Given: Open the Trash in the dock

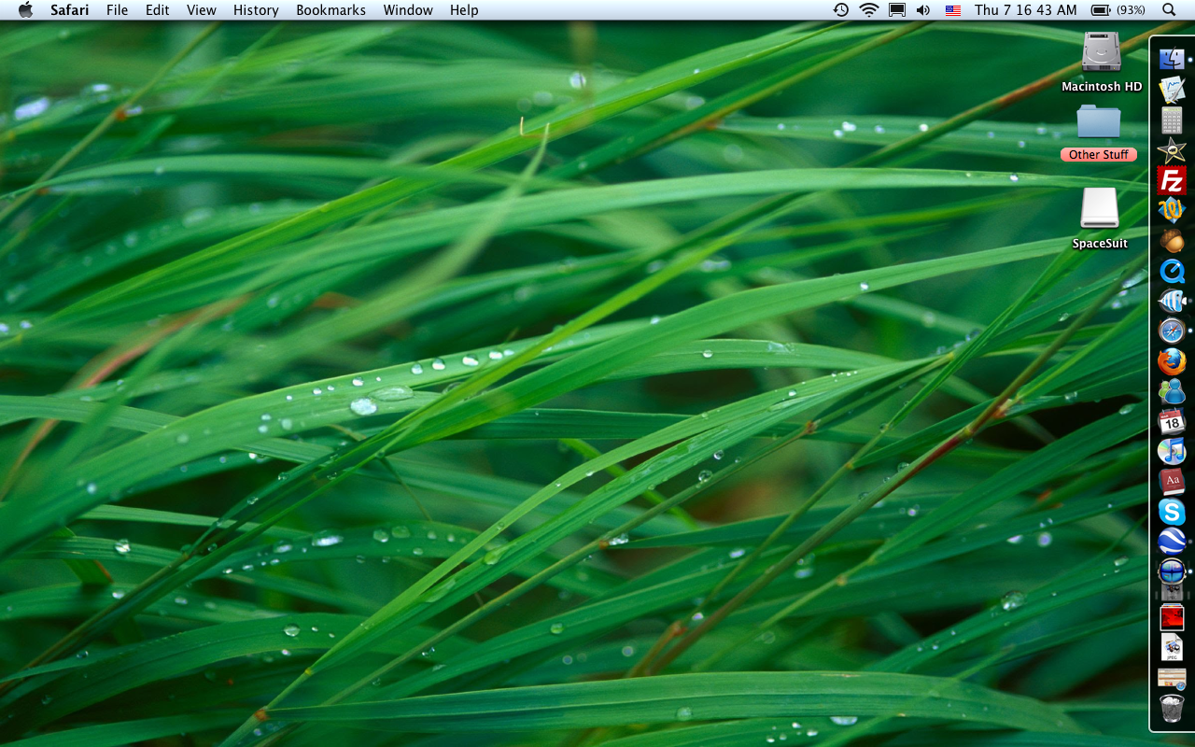Looking at the screenshot, I should pyautogui.click(x=1171, y=708).
